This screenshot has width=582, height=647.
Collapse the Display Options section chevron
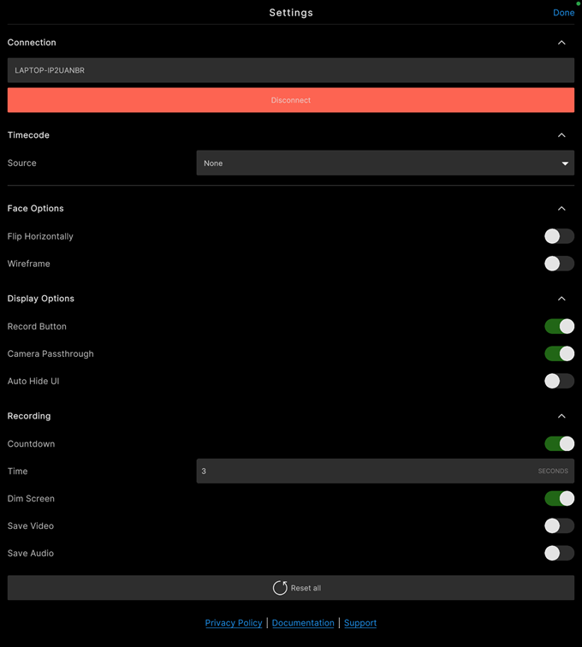click(x=561, y=299)
